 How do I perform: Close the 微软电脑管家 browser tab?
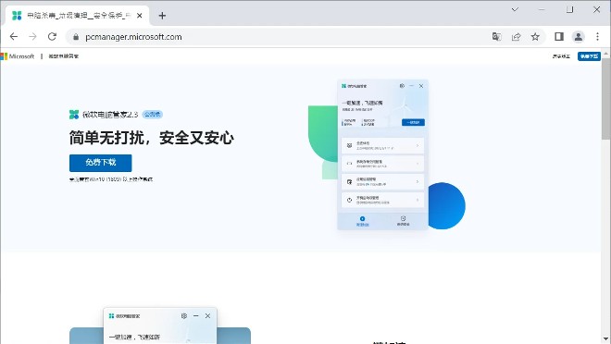[x=140, y=16]
